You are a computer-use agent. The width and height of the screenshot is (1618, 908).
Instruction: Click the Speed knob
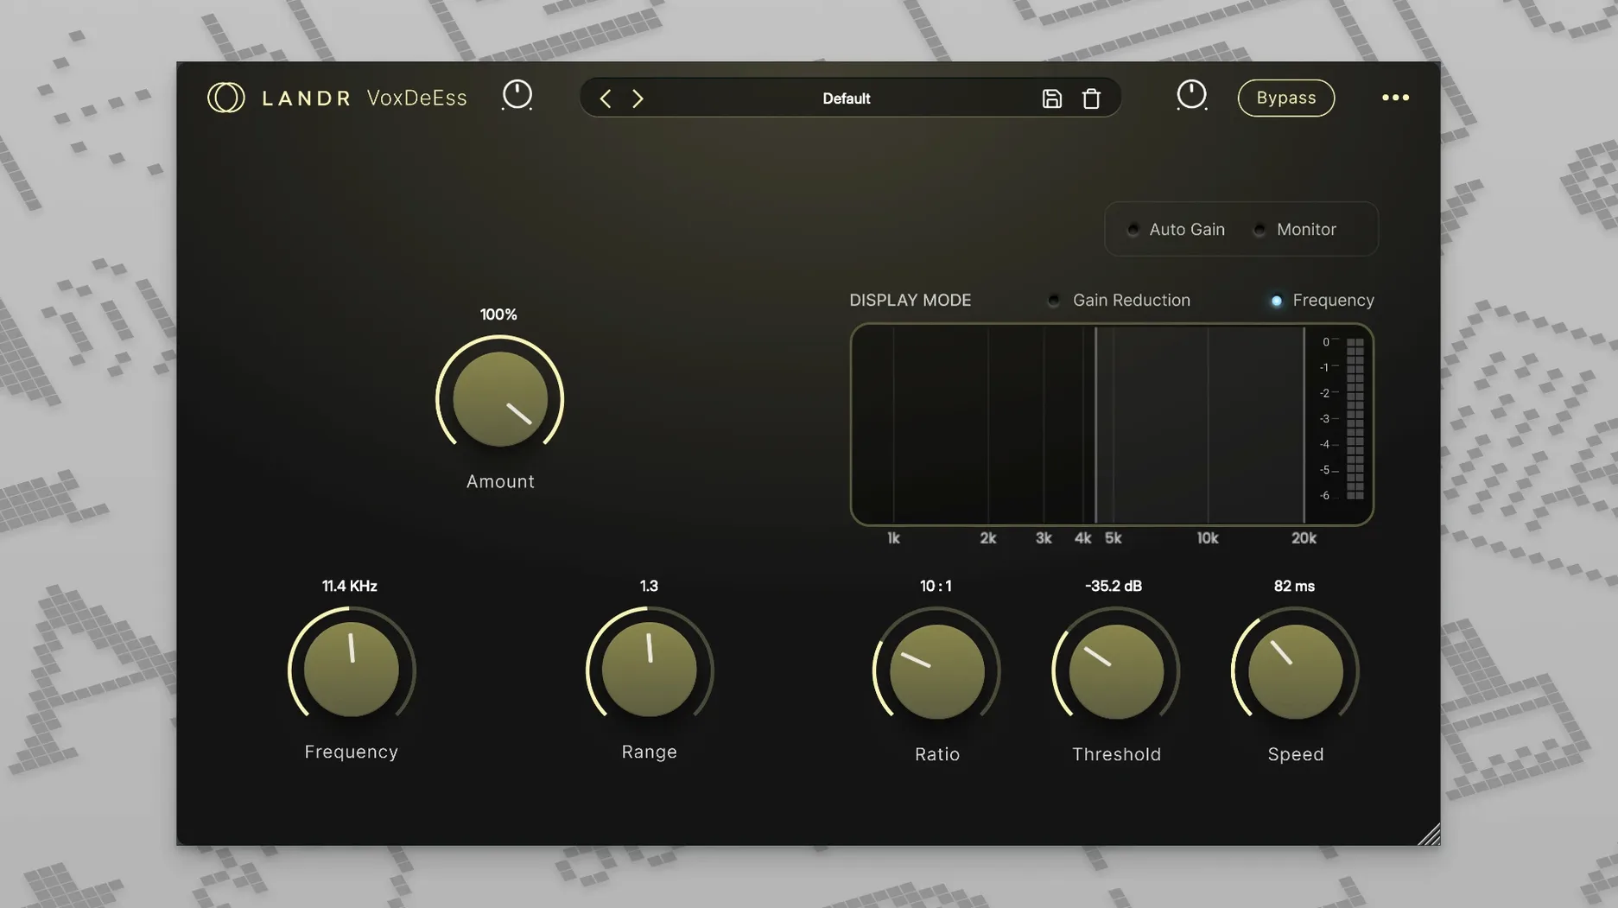click(1295, 671)
